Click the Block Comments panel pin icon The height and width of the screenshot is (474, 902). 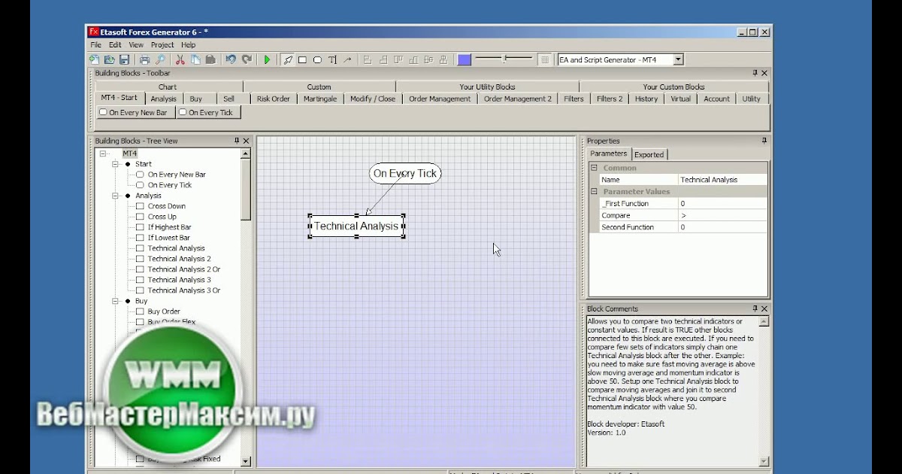[755, 308]
